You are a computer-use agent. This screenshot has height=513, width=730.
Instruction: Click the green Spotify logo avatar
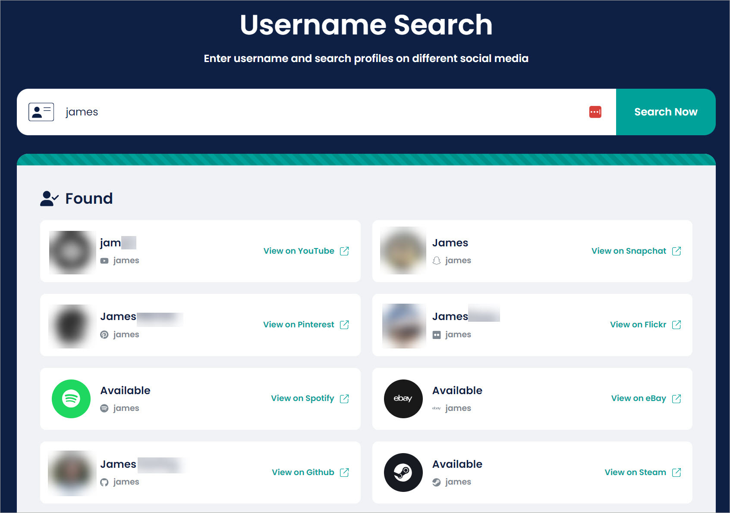71,399
